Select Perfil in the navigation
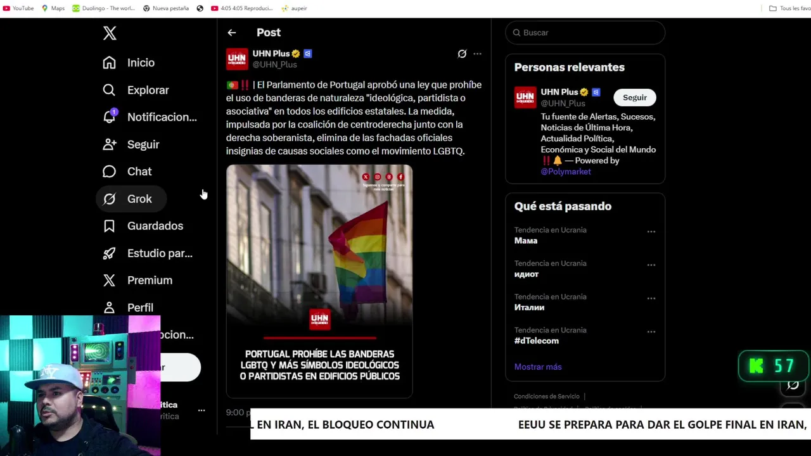 point(140,308)
